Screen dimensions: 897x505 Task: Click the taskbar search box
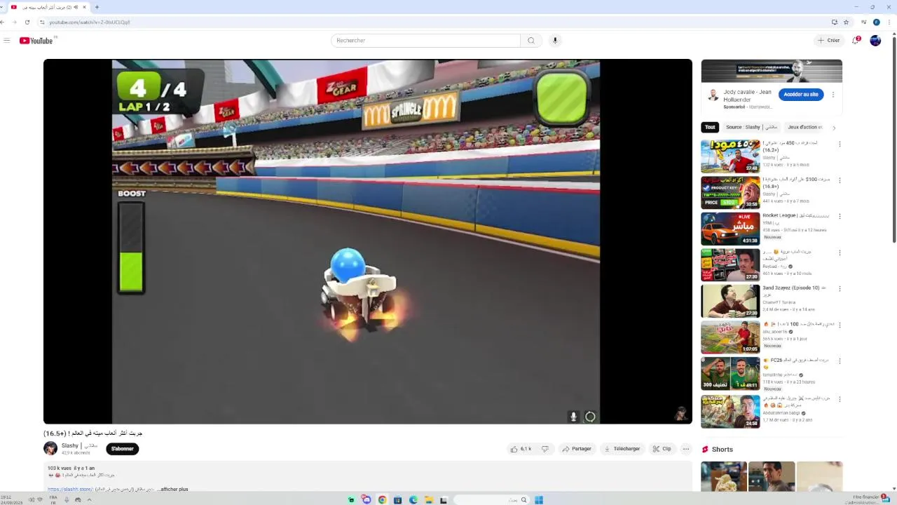click(491, 499)
